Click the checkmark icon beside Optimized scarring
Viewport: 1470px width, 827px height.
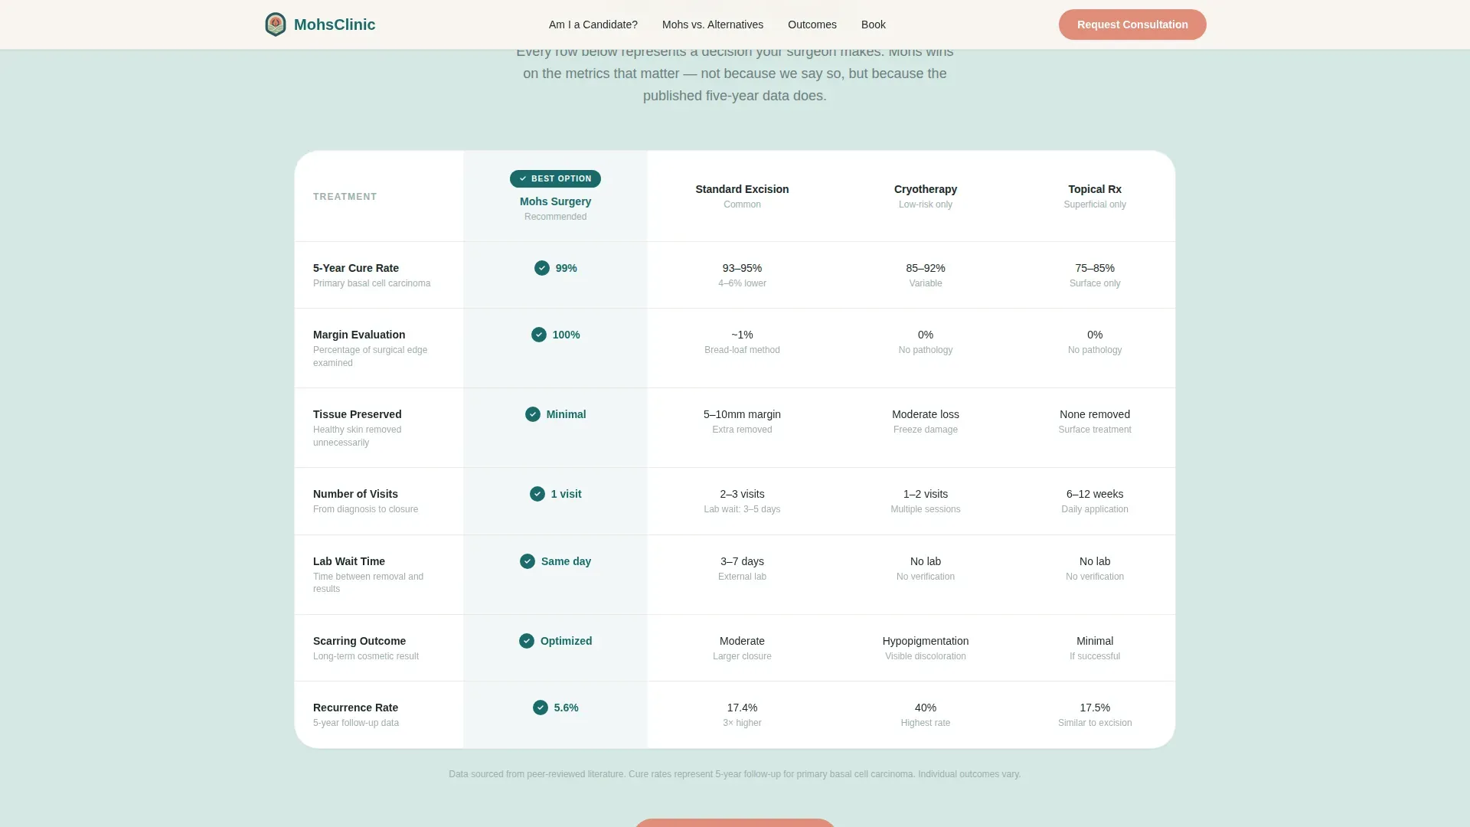coord(527,641)
